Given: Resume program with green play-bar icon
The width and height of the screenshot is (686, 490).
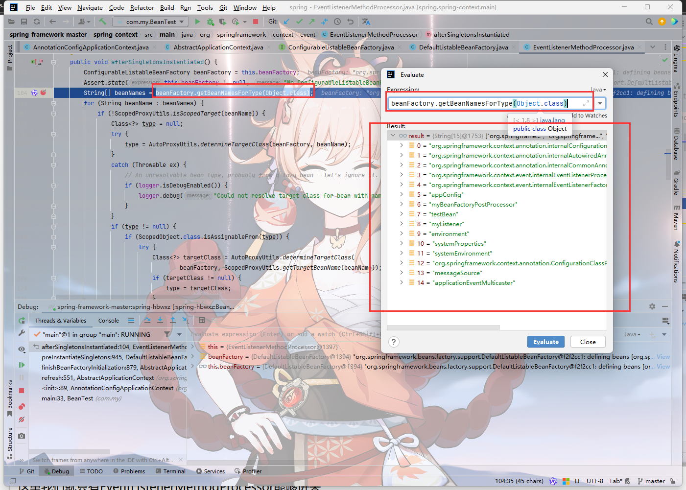Looking at the screenshot, I should coord(22,365).
